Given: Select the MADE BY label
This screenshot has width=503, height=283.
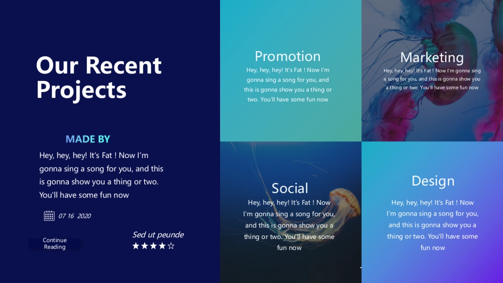Looking at the screenshot, I should 88,139.
